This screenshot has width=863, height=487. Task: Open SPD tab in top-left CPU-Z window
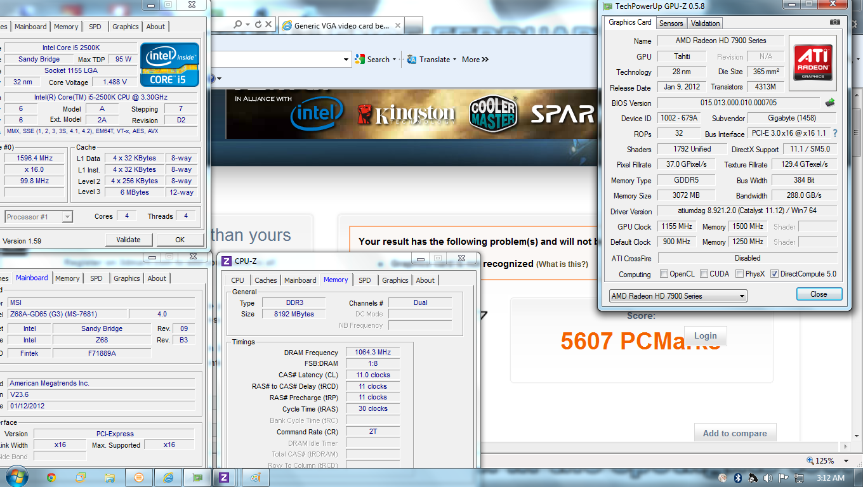coord(95,27)
